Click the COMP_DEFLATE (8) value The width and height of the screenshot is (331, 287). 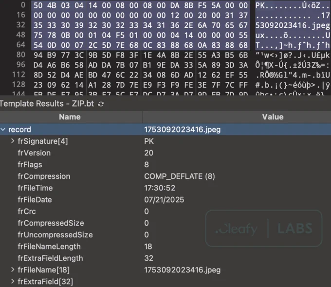[x=180, y=176]
